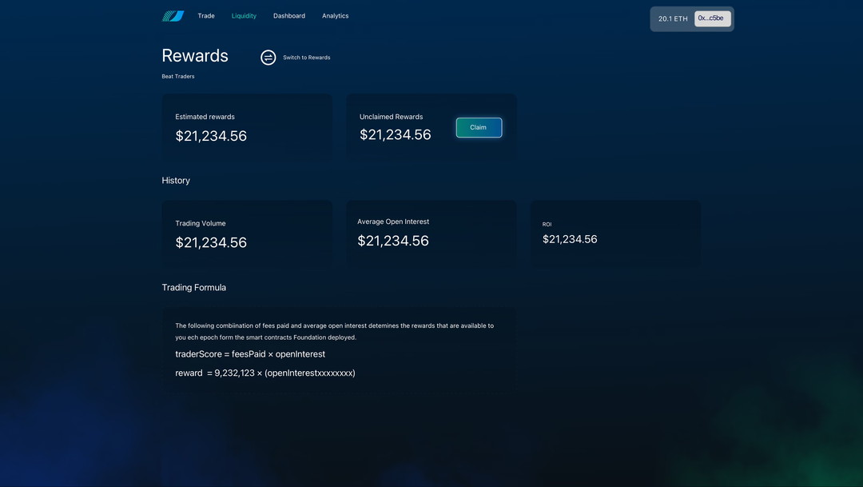Click the 0x...c5be wallet address button
The image size is (863, 487).
(713, 18)
